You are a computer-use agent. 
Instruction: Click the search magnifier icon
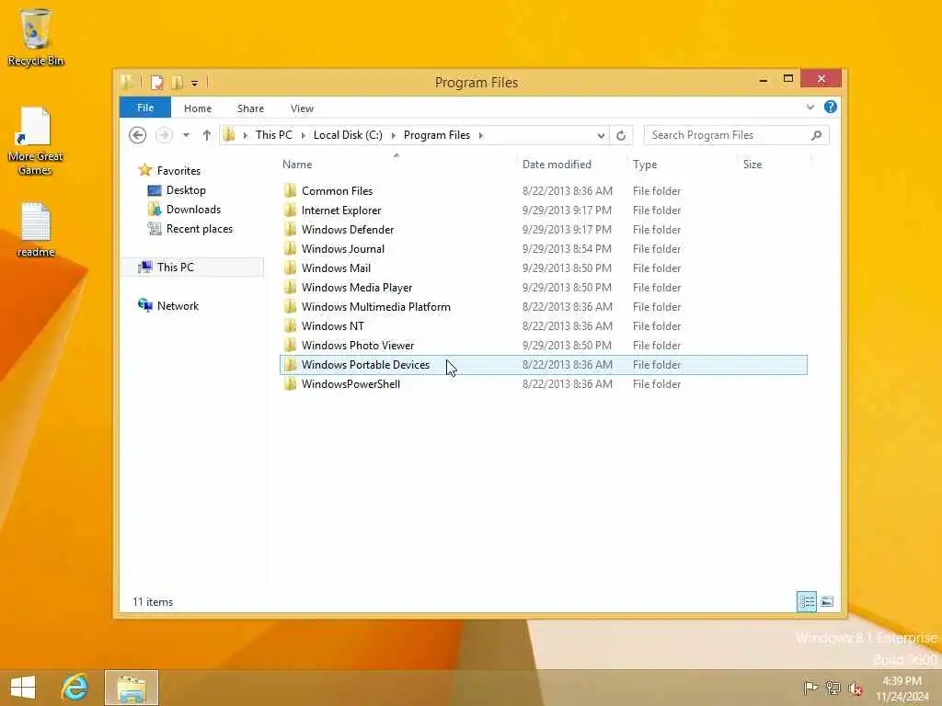pyautogui.click(x=816, y=135)
